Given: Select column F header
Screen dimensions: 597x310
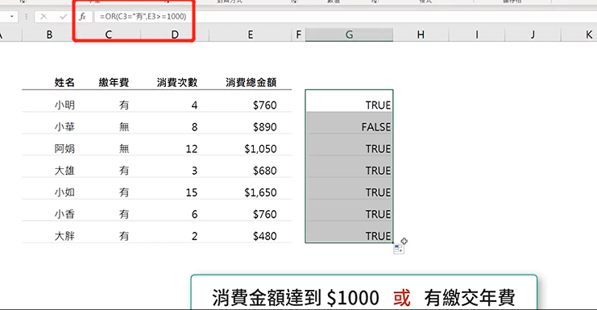Looking at the screenshot, I should pos(298,35).
